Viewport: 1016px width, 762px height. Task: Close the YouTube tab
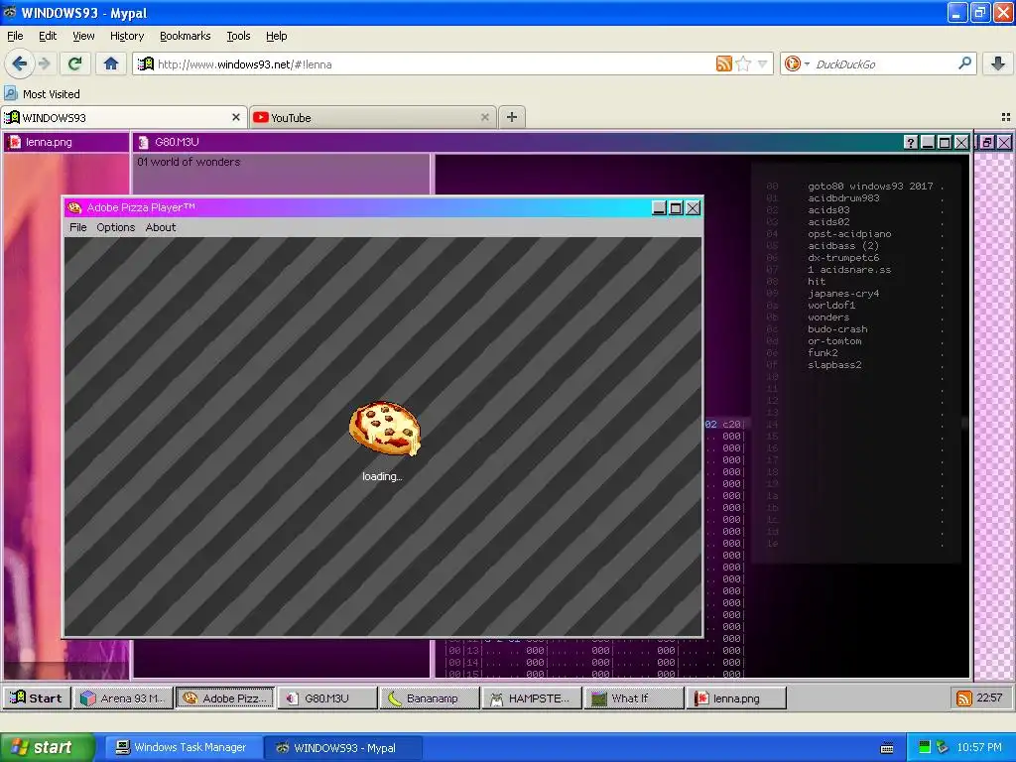pos(484,117)
